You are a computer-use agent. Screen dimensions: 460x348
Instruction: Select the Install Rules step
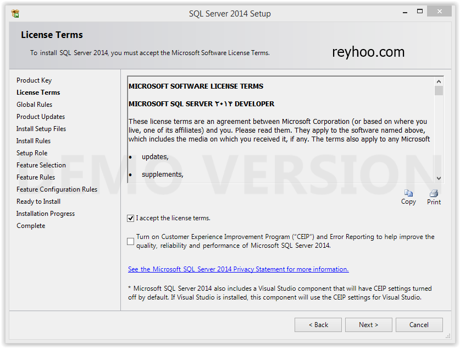pyautogui.click(x=34, y=141)
